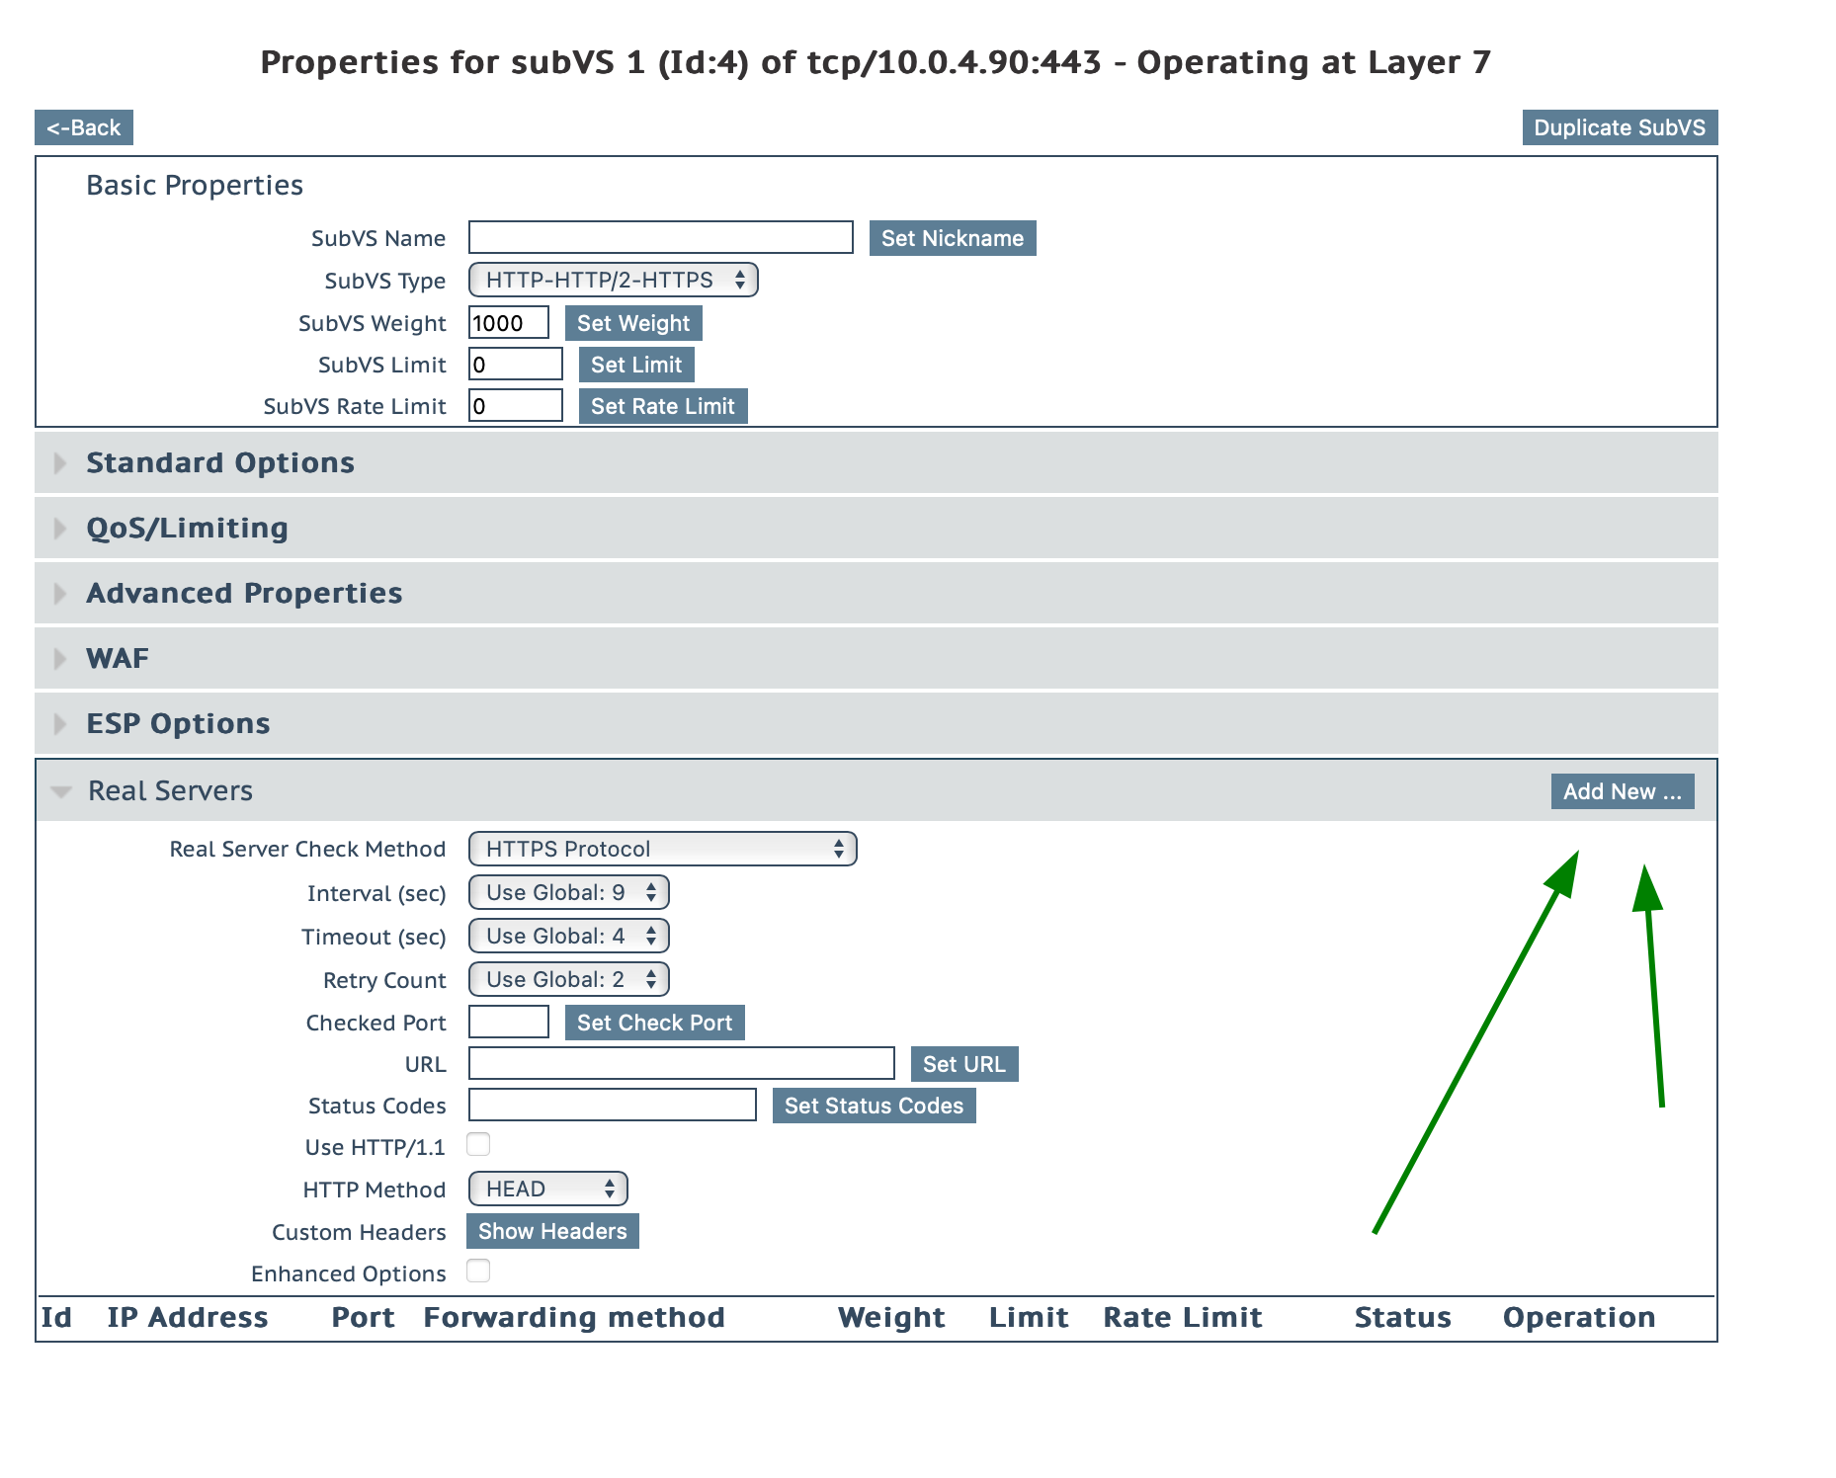Screen dimensions: 1836x1478
Task: Open the Retry Count dropdown
Action: [568, 980]
